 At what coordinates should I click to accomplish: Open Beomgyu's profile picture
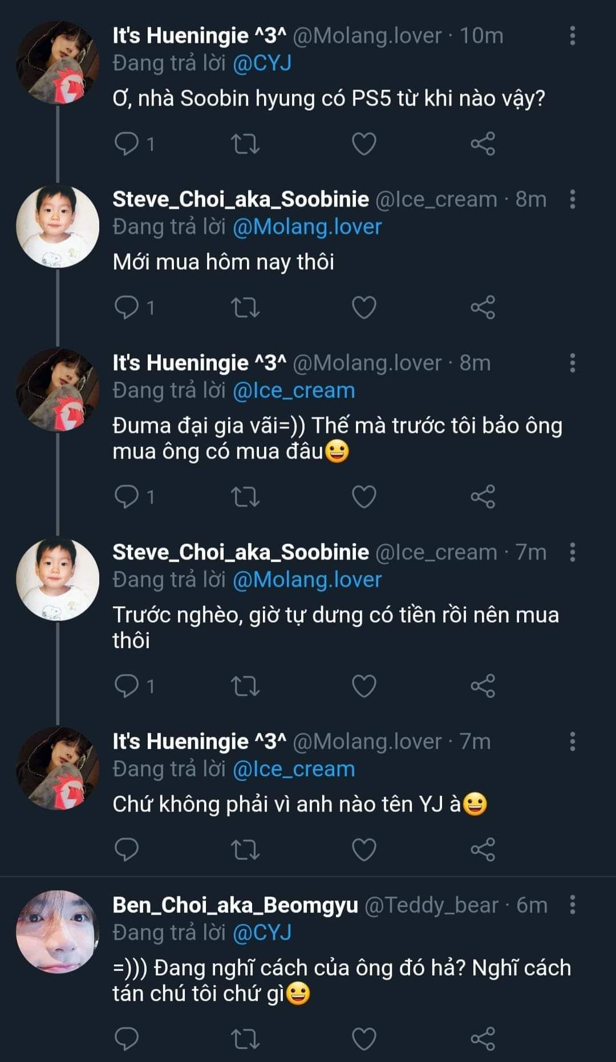click(x=57, y=932)
